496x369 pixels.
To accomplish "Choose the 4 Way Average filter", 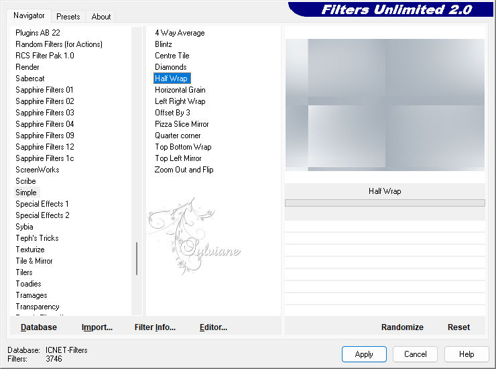I will [x=180, y=33].
